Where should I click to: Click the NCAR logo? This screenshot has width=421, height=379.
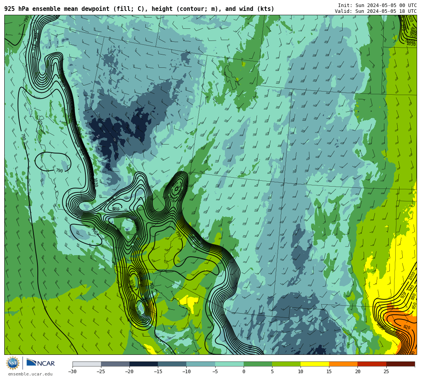coord(41,363)
